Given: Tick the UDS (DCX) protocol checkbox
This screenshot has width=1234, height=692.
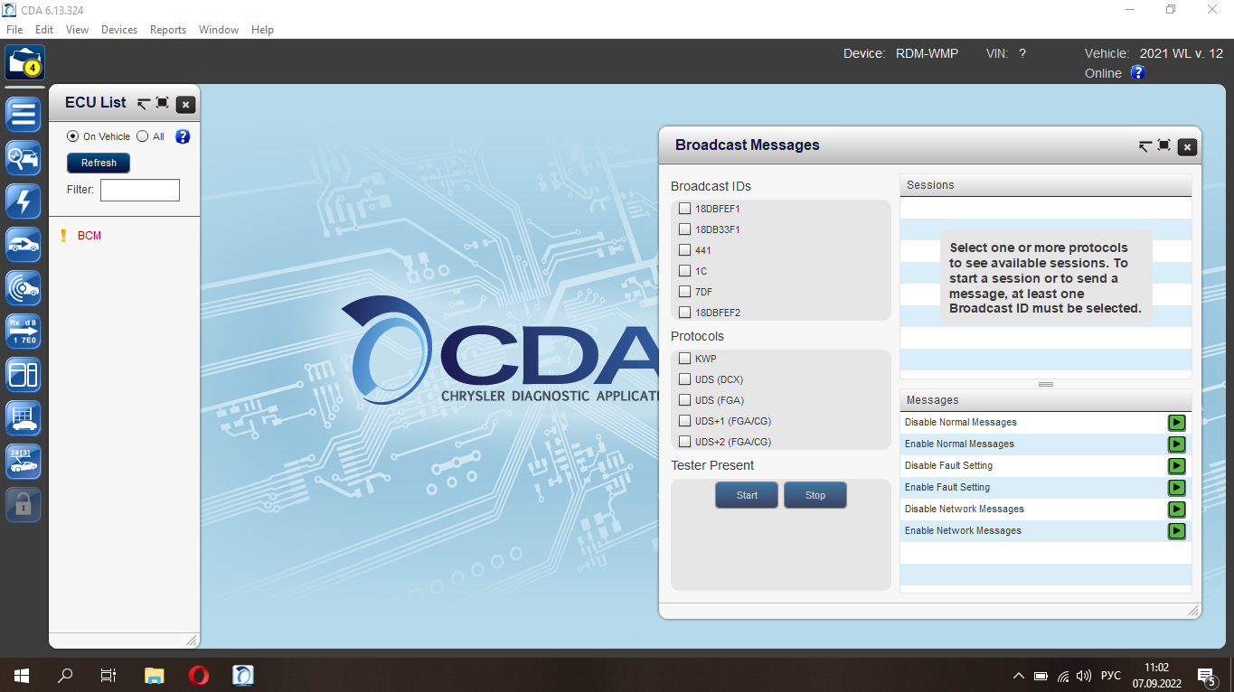Looking at the screenshot, I should click(684, 379).
